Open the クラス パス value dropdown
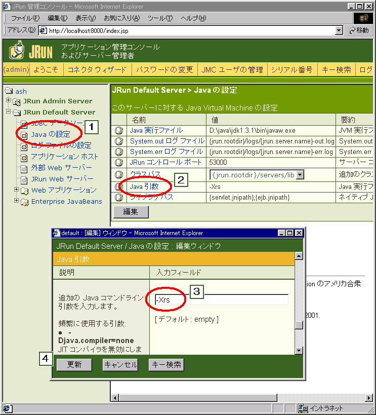Image resolution: width=376 pixels, height=415 pixels. 300,175
